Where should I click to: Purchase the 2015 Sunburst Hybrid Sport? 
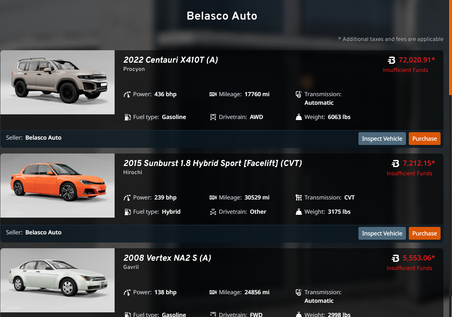tap(425, 234)
